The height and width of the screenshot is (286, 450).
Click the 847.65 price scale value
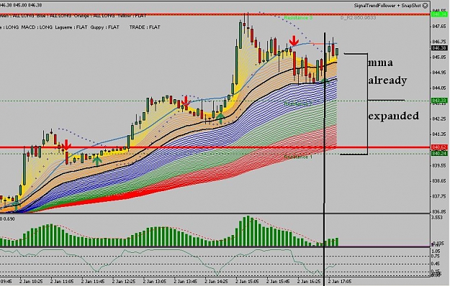[438, 27]
